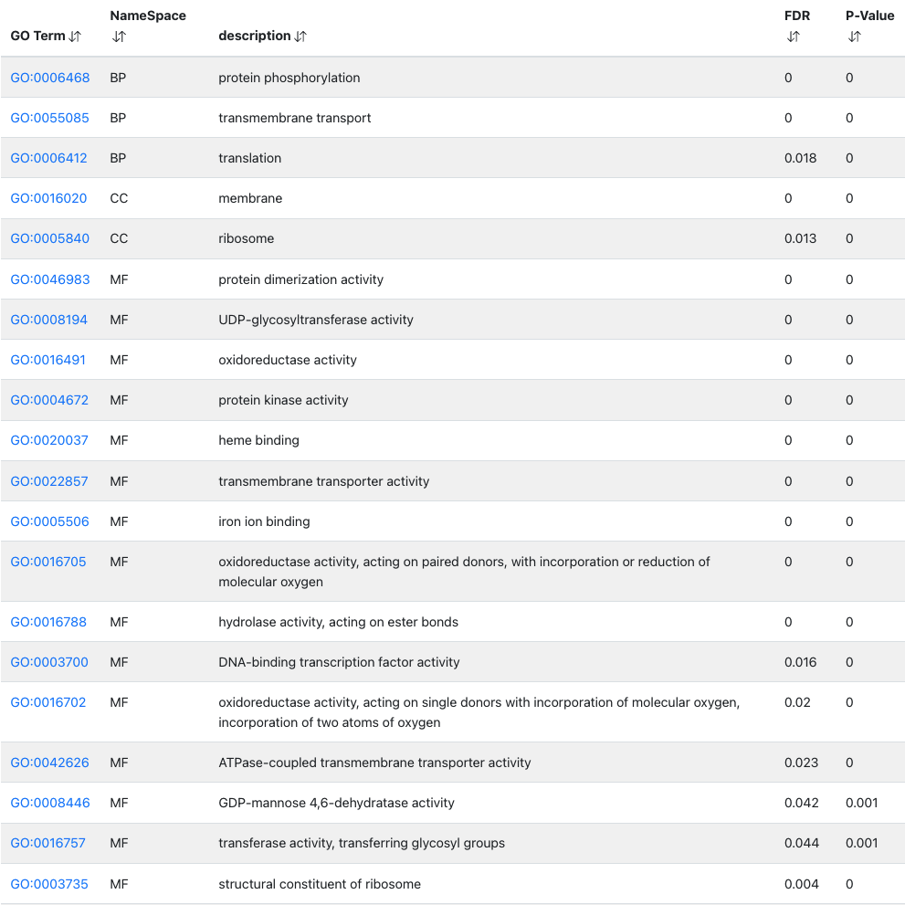This screenshot has height=905, width=905.
Task: Sort table by NameSpace column
Action: [x=119, y=37]
